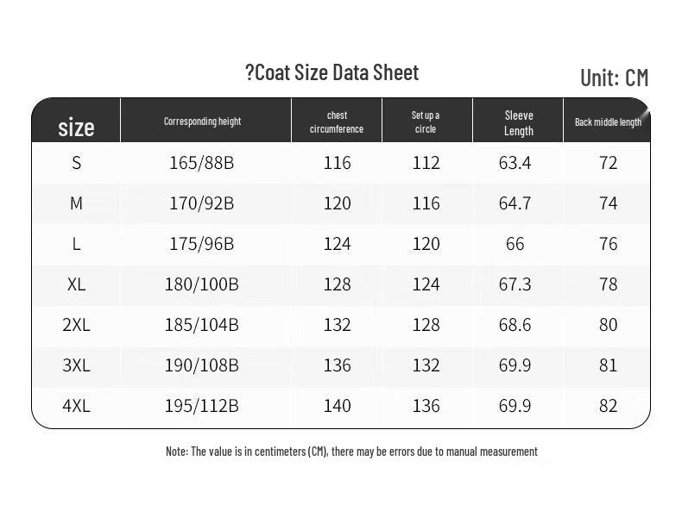Click the Sleeve Length column header

519,123
